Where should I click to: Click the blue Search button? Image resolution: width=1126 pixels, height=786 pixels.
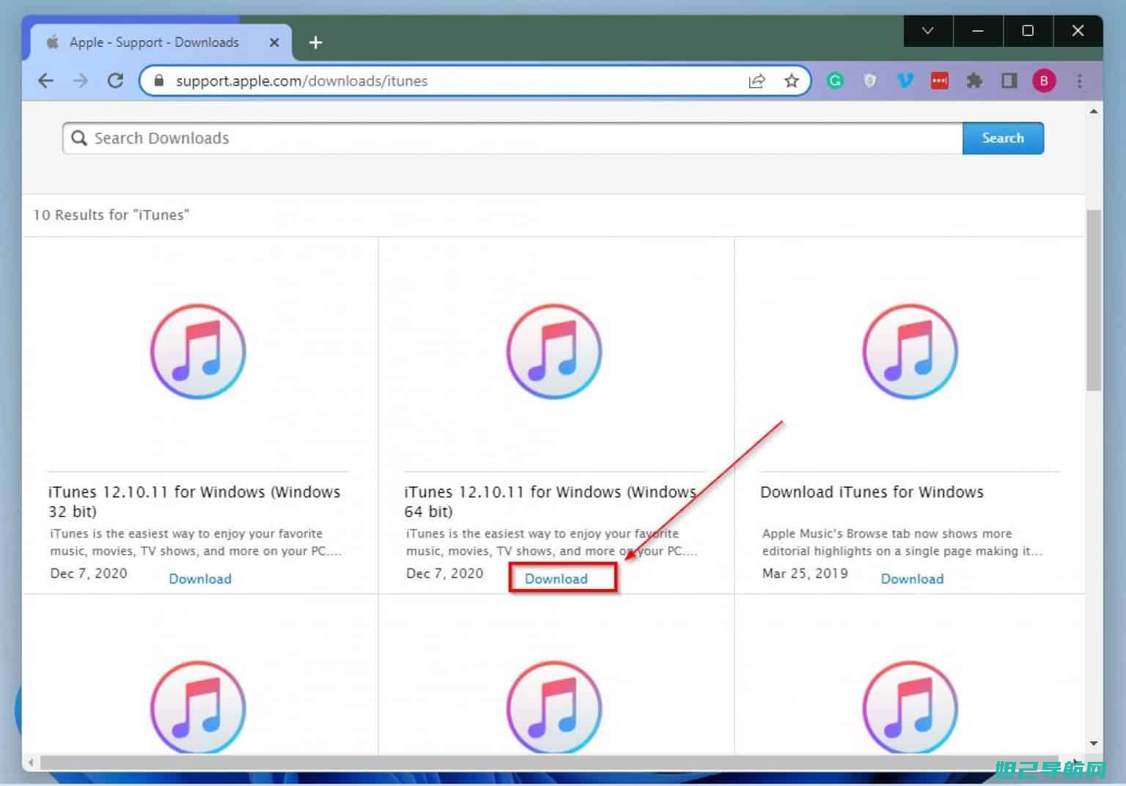coord(1003,138)
